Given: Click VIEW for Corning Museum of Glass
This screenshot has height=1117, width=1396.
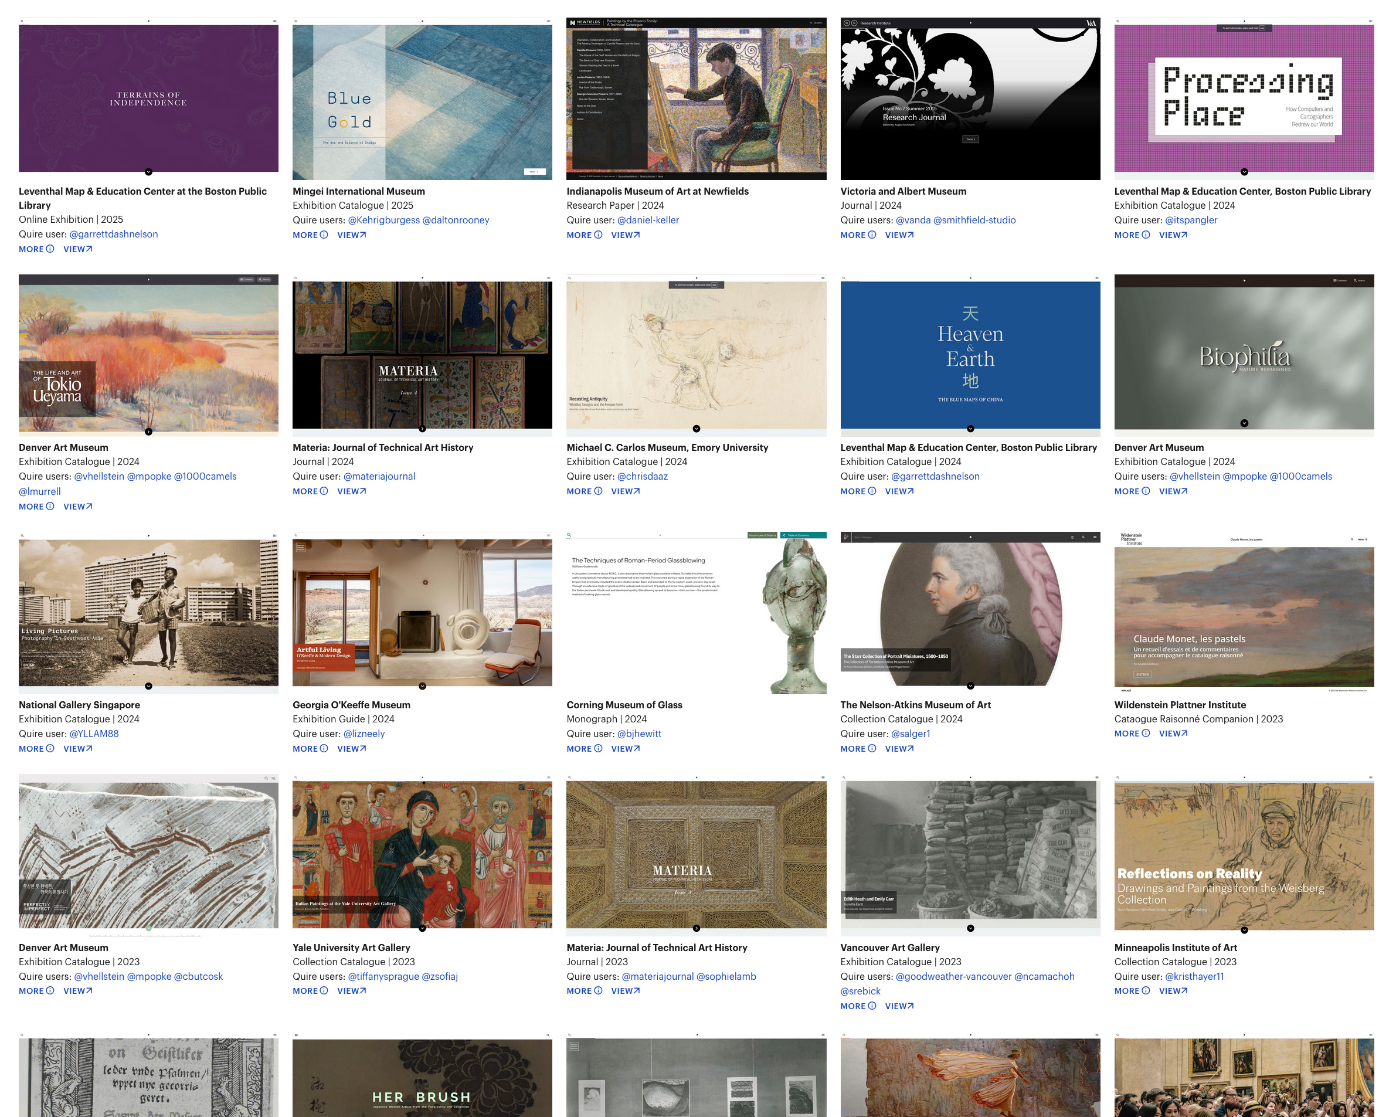Looking at the screenshot, I should coord(626,749).
